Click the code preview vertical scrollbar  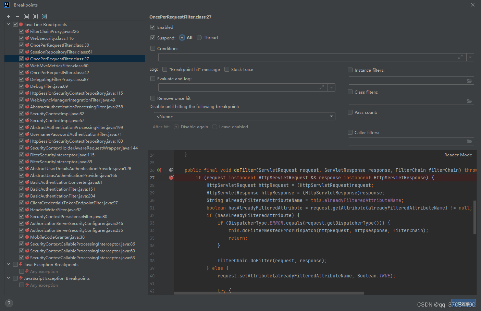(x=475, y=217)
